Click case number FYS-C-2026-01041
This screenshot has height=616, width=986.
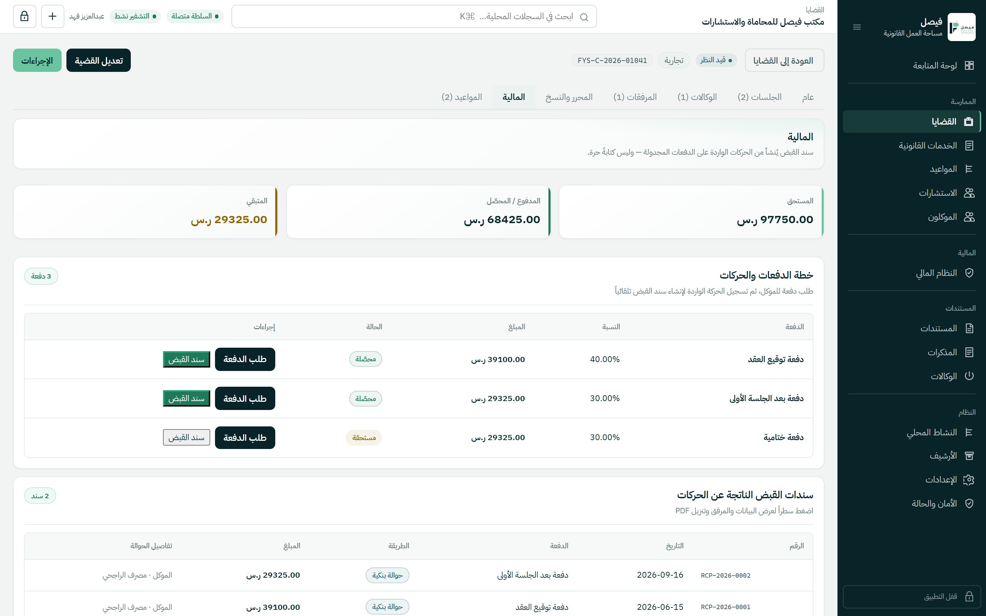tap(612, 60)
